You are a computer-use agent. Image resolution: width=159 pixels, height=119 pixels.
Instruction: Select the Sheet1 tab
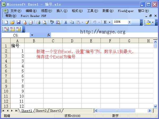pyautogui.click(x=26, y=111)
